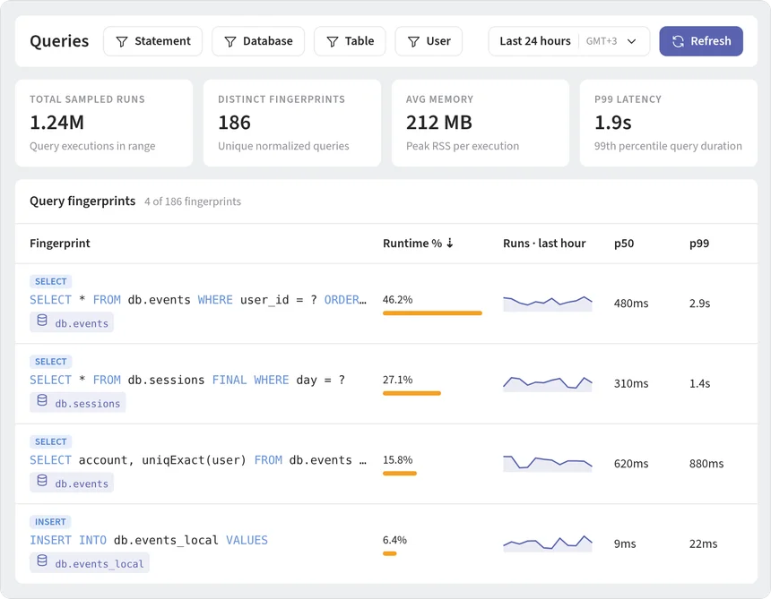Open the SELECT * FROM db.sessions FINAL query

click(x=187, y=380)
